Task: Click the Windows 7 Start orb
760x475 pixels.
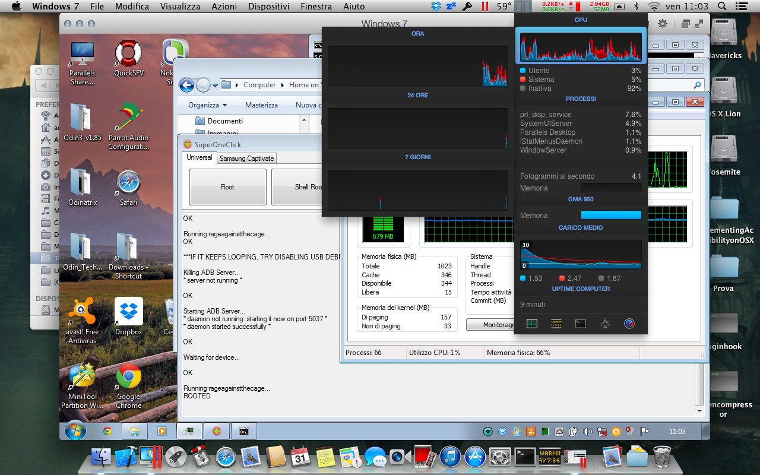Action: pos(75,431)
